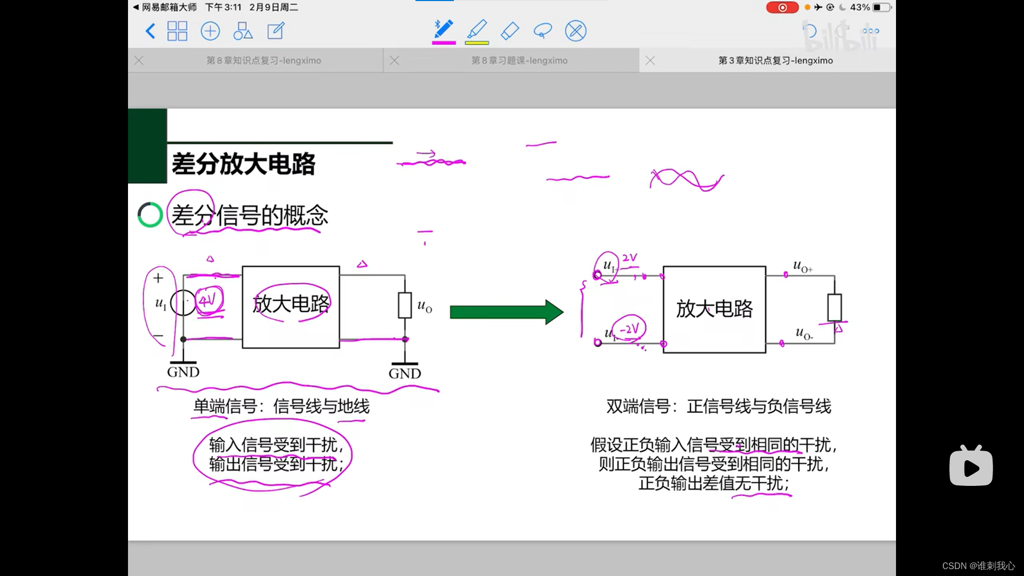Select the yellow highlighter tool

[477, 29]
